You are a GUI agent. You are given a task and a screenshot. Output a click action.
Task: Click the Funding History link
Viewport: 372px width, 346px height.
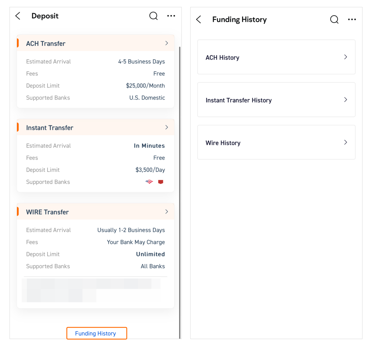96,334
